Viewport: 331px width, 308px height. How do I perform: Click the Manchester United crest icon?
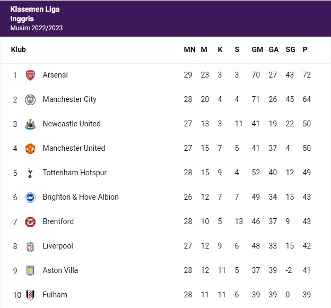[x=30, y=148]
